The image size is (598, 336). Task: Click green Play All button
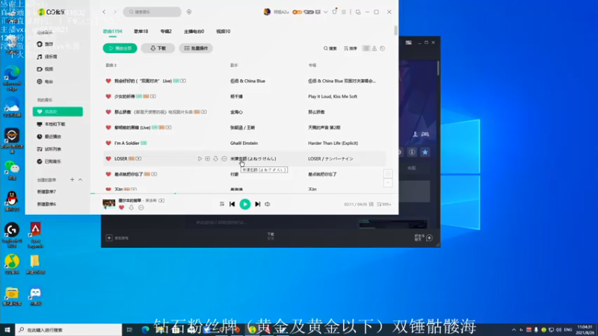[x=120, y=49]
